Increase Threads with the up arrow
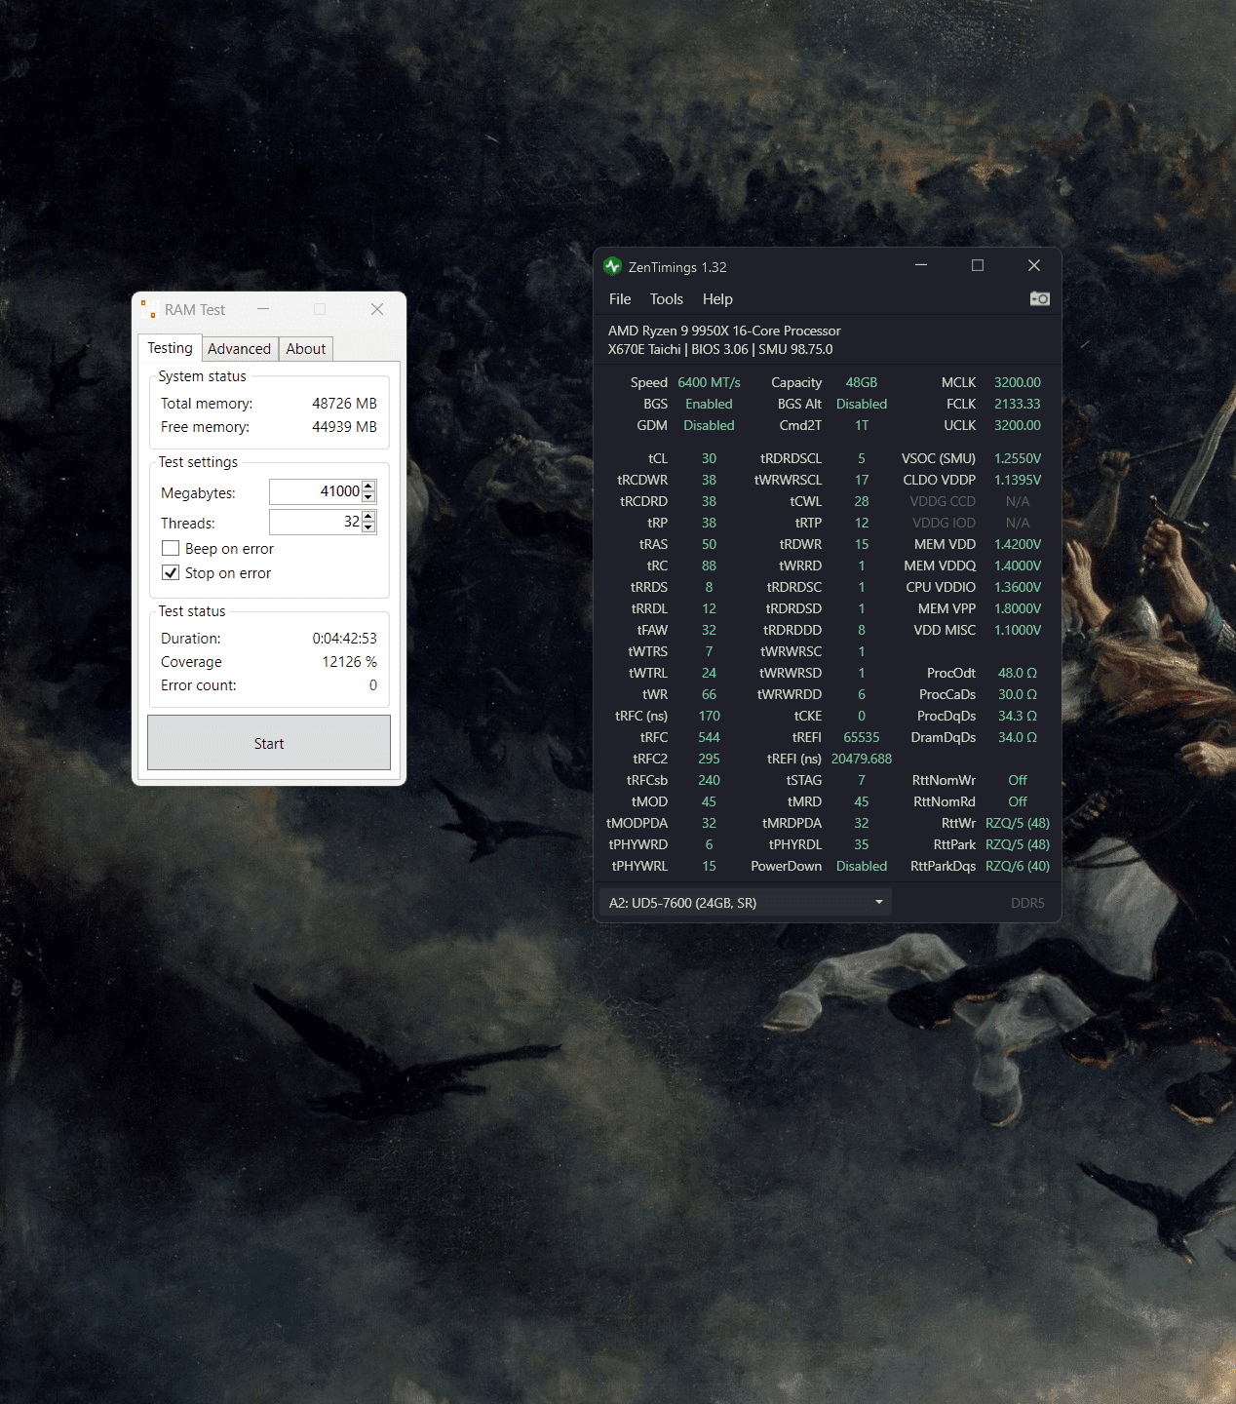The height and width of the screenshot is (1404, 1236). click(368, 517)
